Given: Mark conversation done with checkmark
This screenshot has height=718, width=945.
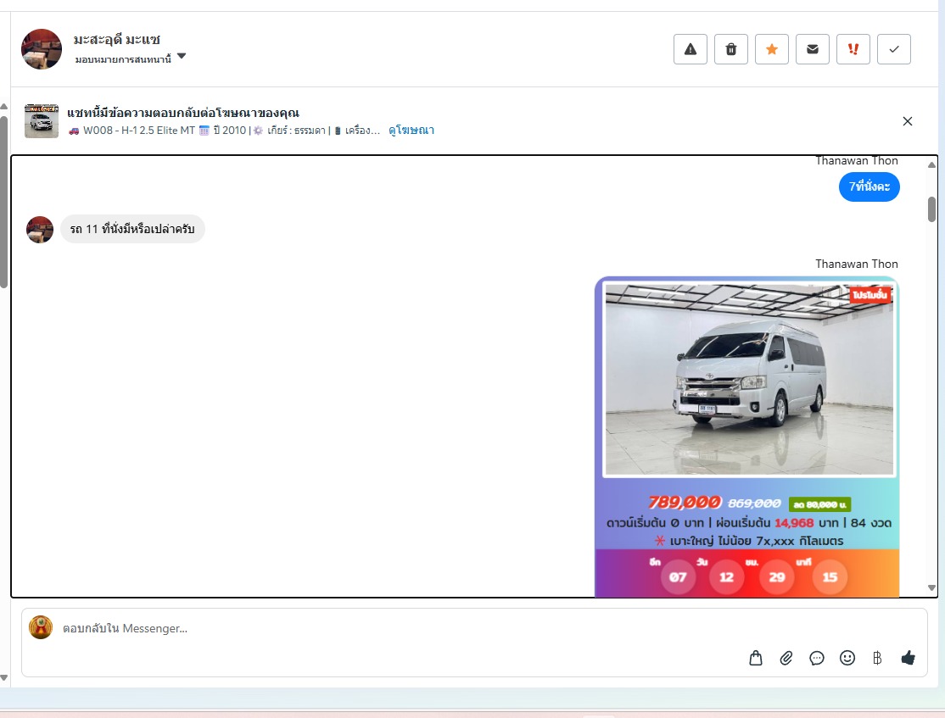Looking at the screenshot, I should click(894, 49).
